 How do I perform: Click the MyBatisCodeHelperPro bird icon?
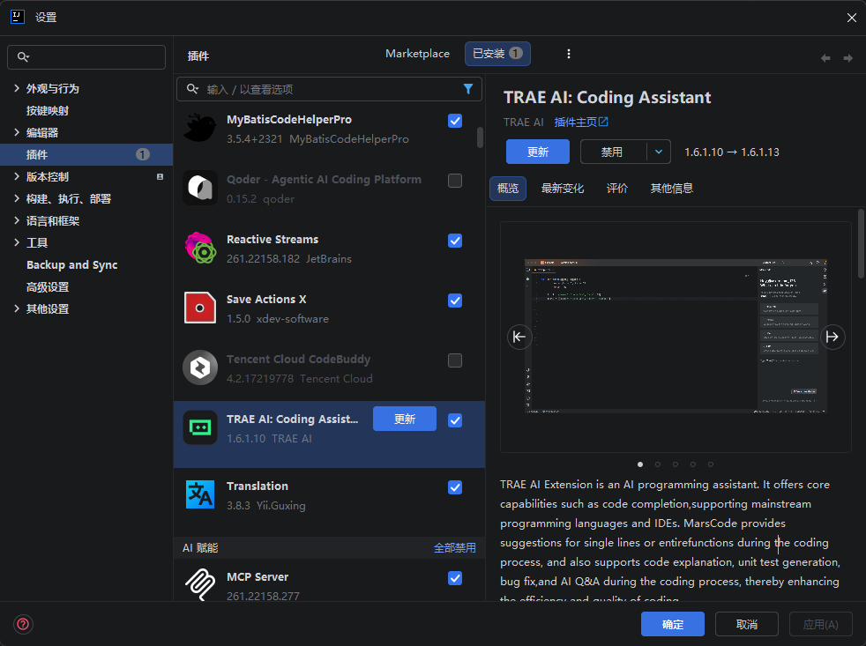click(x=199, y=128)
